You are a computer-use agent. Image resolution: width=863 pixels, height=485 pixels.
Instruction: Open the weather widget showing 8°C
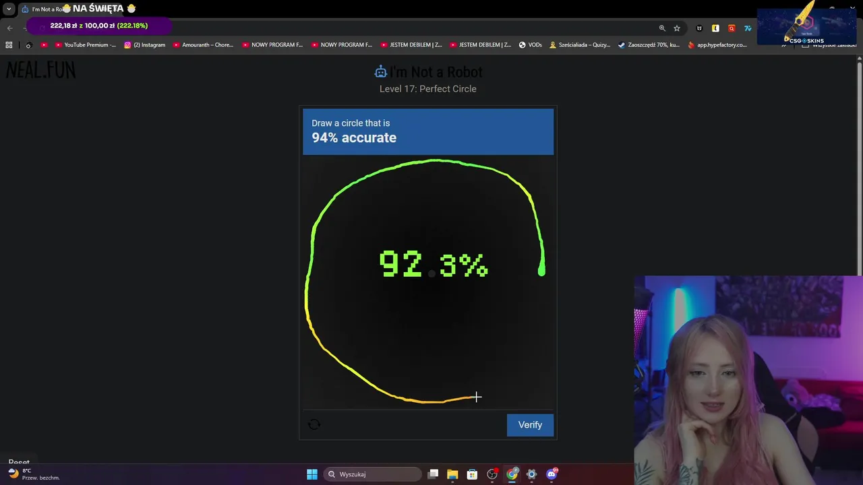point(34,474)
